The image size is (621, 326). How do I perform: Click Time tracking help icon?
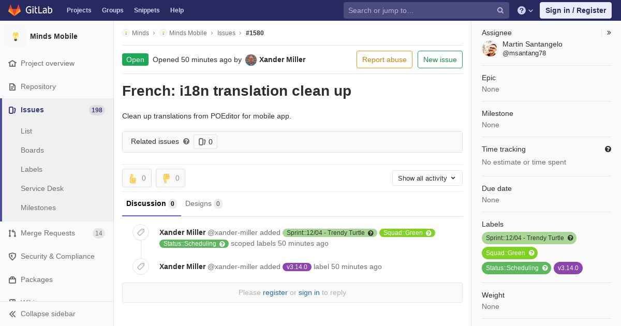(608, 149)
